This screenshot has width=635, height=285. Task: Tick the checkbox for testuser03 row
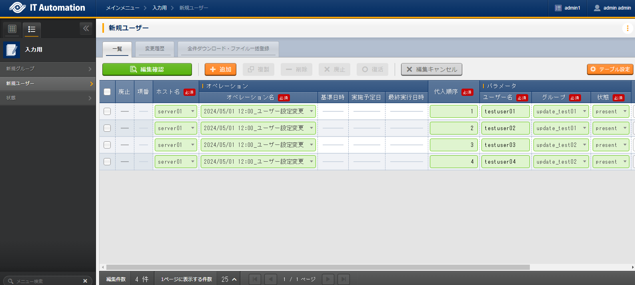coord(107,145)
